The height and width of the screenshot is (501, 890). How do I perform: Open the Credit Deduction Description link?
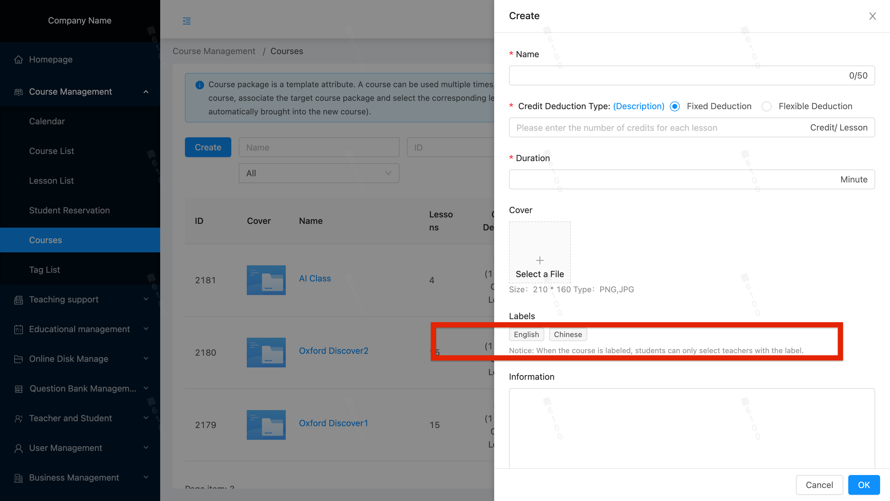coord(639,106)
